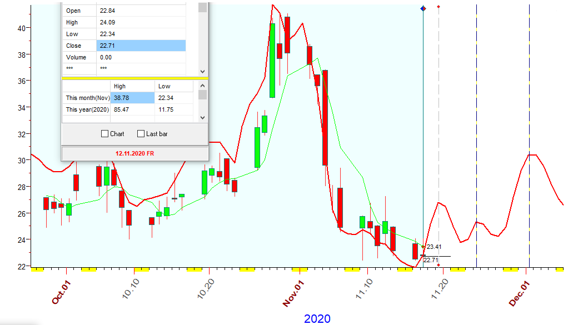Click the red diamond at the dashed line's base

[x=438, y=265]
